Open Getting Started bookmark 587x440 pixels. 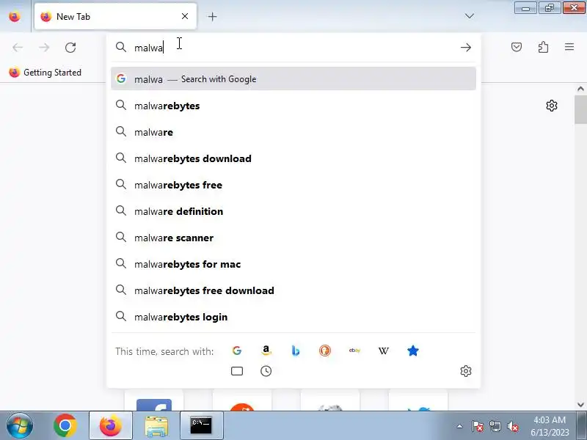point(45,72)
